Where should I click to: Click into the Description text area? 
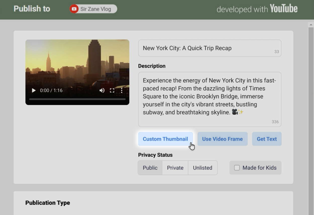[210, 99]
